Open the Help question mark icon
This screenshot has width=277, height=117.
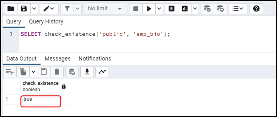coord(256,9)
